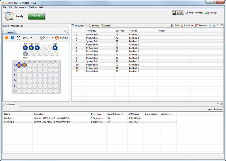Select empty well B1 on the plate
The image size is (226, 161).
tap(19, 70)
